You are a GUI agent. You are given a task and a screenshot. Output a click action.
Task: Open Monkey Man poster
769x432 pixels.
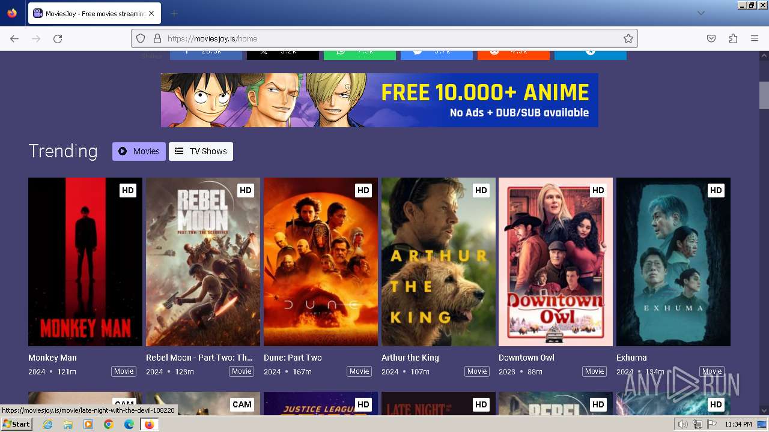click(x=85, y=262)
